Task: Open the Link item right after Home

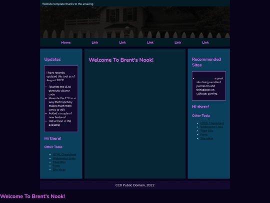Action: pyautogui.click(x=95, y=43)
